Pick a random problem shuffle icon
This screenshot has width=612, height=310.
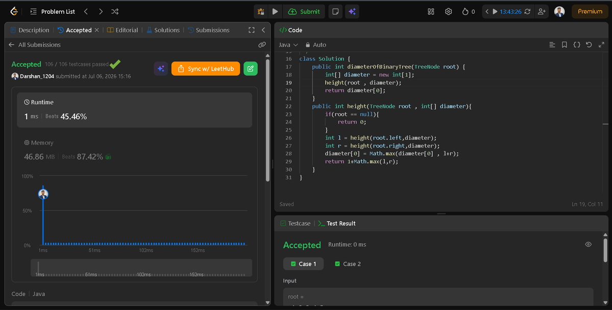[x=115, y=12]
